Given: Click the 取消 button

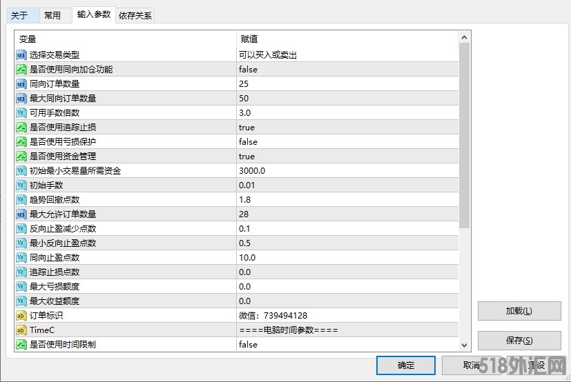Looking at the screenshot, I should [472, 365].
